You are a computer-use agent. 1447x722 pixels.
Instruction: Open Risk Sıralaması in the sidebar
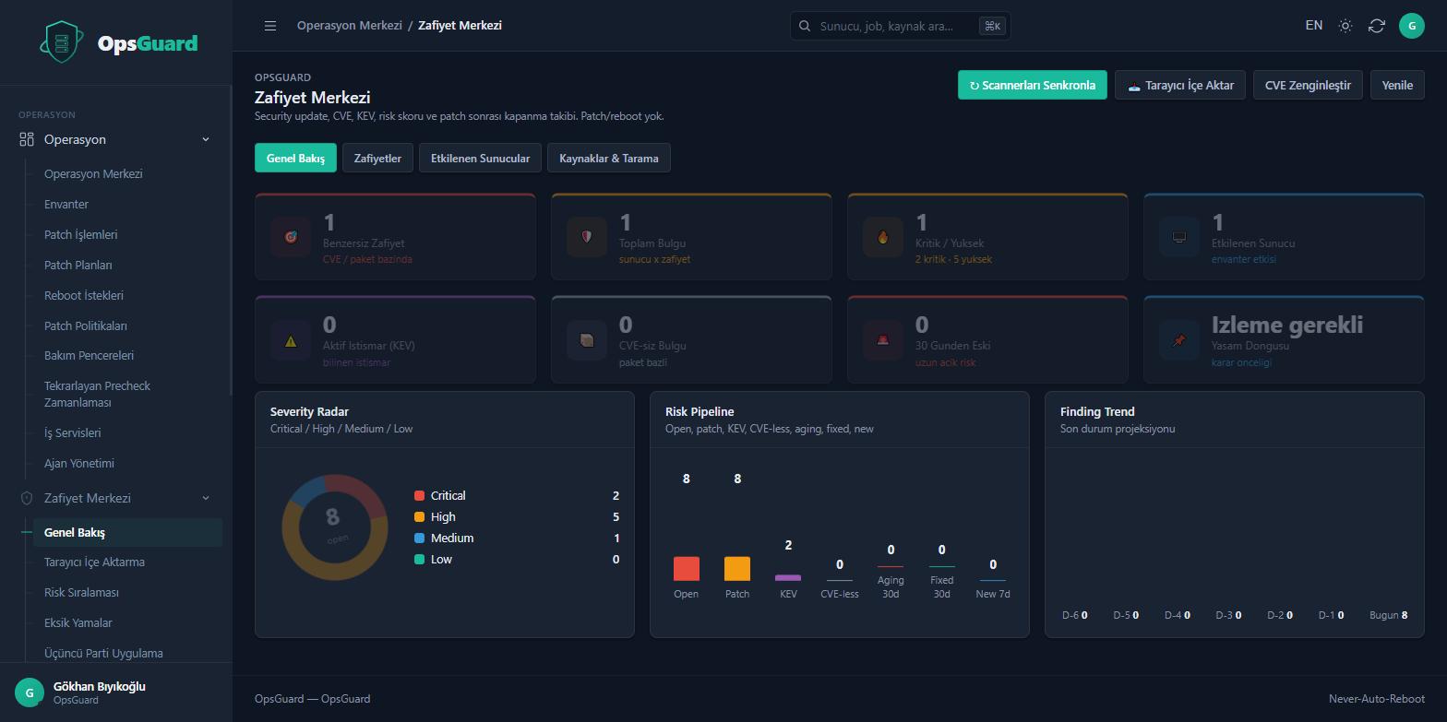[81, 592]
